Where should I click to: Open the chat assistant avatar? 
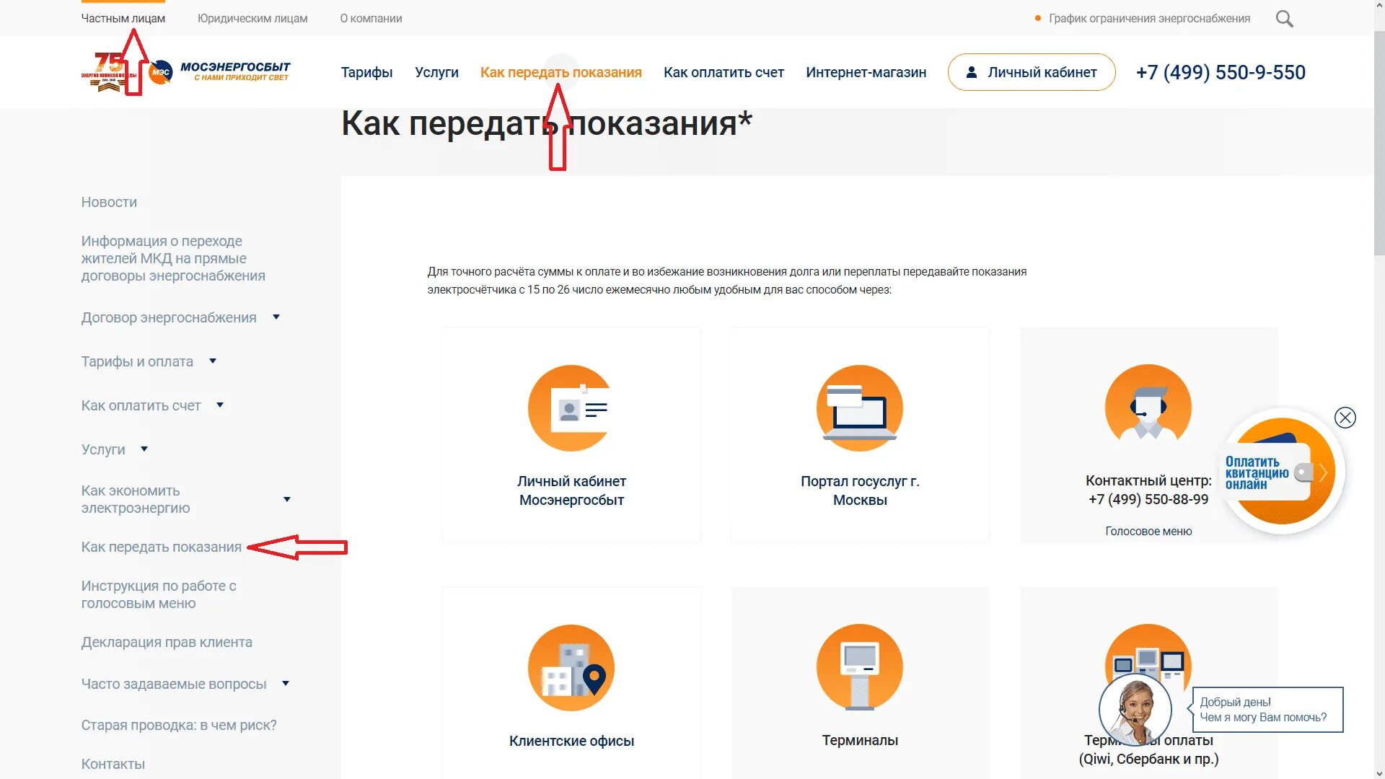click(x=1135, y=710)
